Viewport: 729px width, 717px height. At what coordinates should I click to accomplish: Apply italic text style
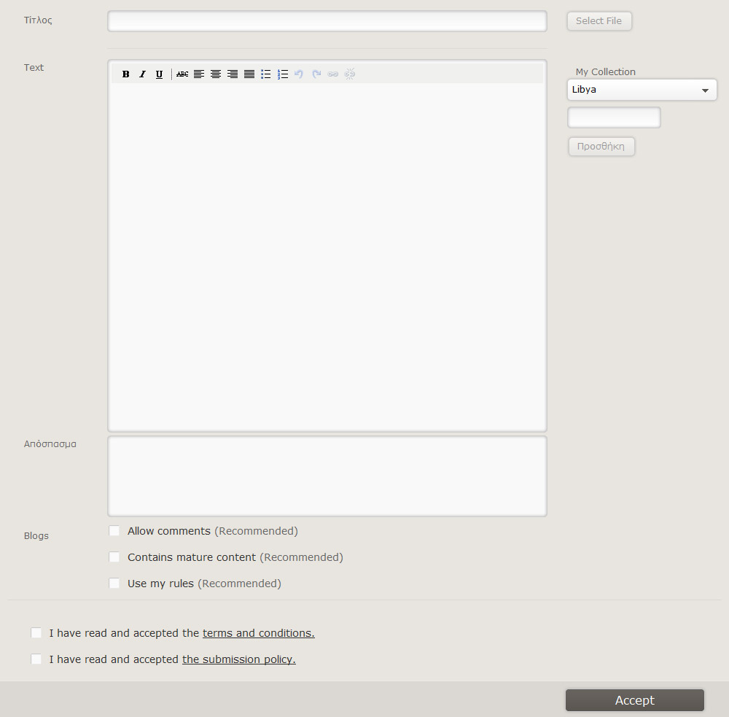tap(143, 74)
